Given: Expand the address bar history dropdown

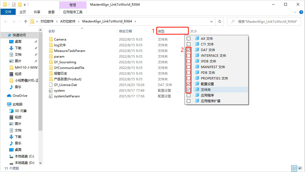Looking at the screenshot, I should [213, 22].
